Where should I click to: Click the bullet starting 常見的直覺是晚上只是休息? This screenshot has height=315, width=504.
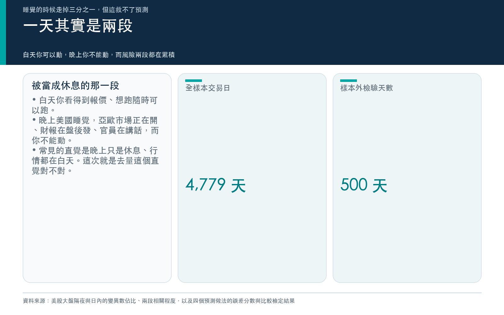coord(95,161)
